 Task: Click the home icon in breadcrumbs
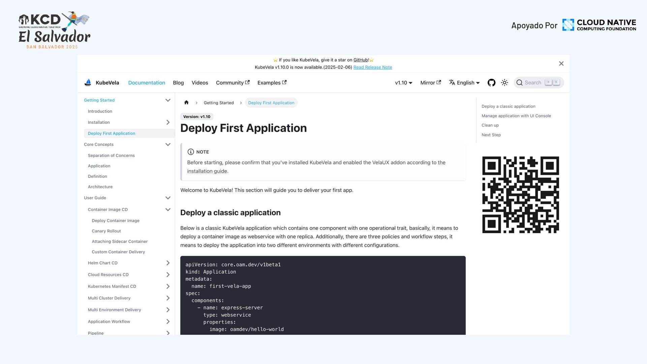[186, 102]
